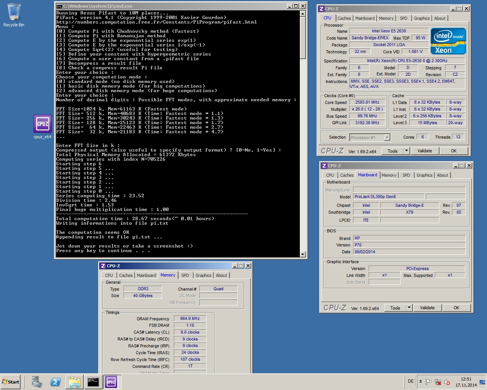The height and width of the screenshot is (390, 487).
Task: Open Graphics tab in the bottom Memory CPU-Z window
Action: (x=204, y=275)
